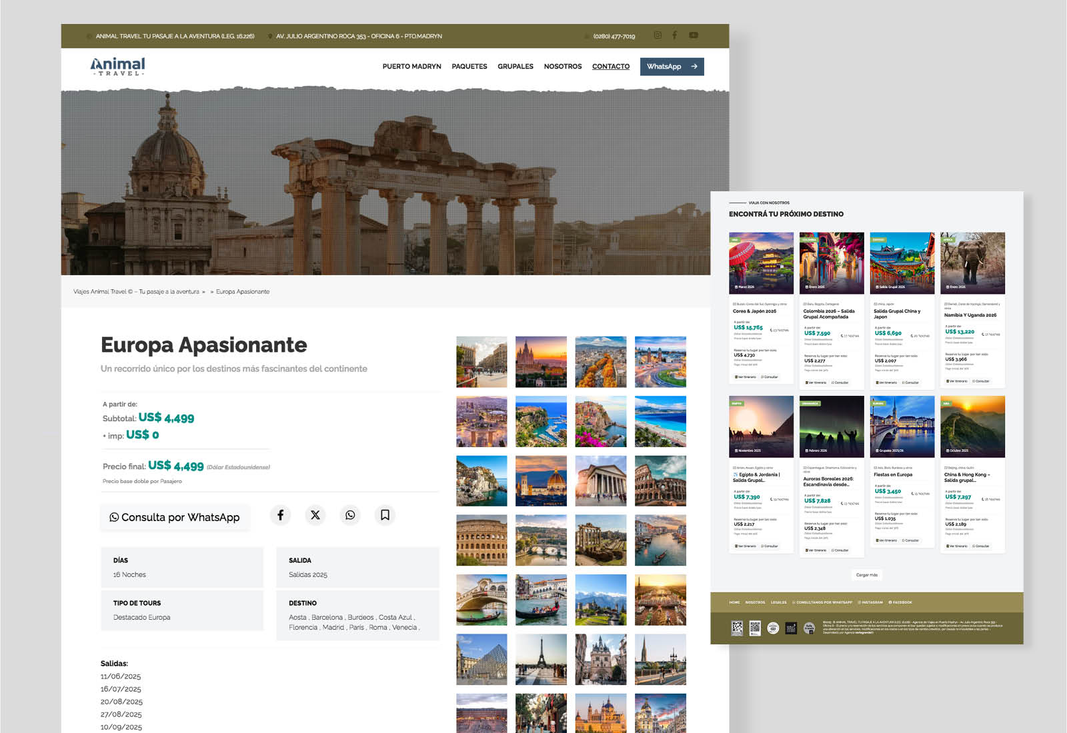The height and width of the screenshot is (733, 1067).
Task: Share the tour on X
Action: [x=315, y=515]
